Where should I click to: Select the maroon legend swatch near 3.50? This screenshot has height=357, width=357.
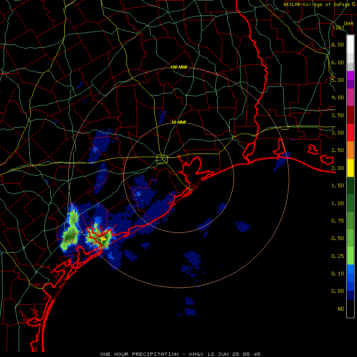coord(350,115)
